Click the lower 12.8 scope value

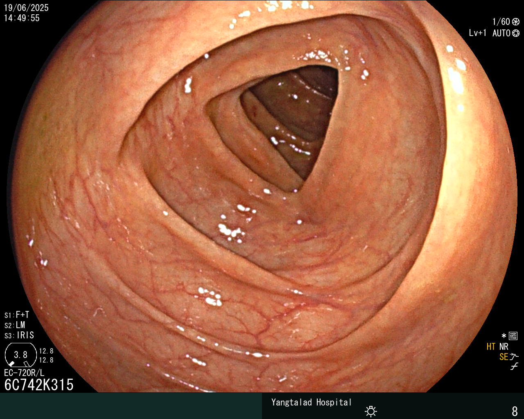pyautogui.click(x=46, y=360)
